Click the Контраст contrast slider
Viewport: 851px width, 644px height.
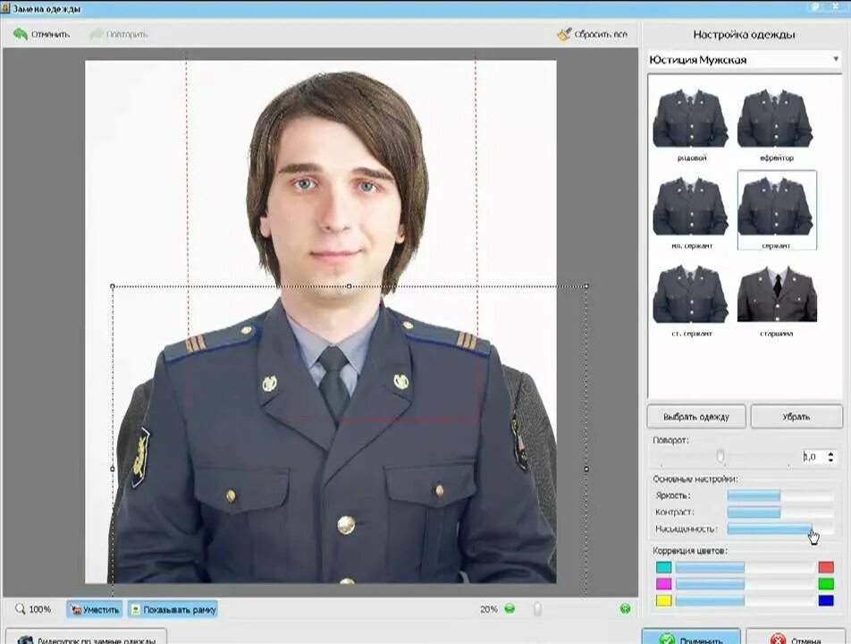[779, 512]
